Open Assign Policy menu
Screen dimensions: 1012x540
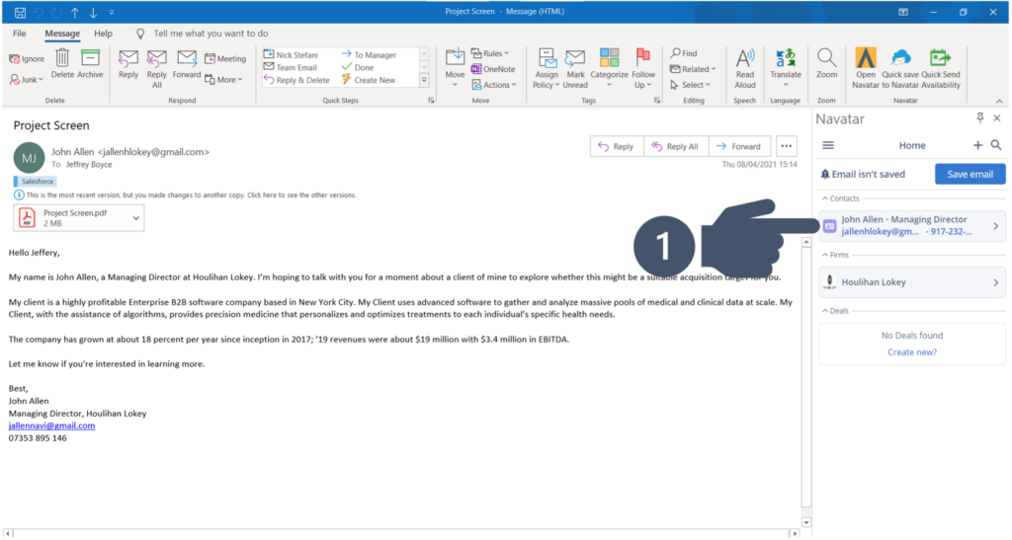pos(546,68)
